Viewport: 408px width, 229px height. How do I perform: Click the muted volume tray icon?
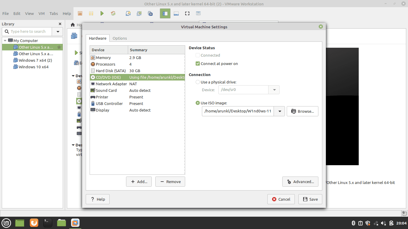click(x=384, y=223)
